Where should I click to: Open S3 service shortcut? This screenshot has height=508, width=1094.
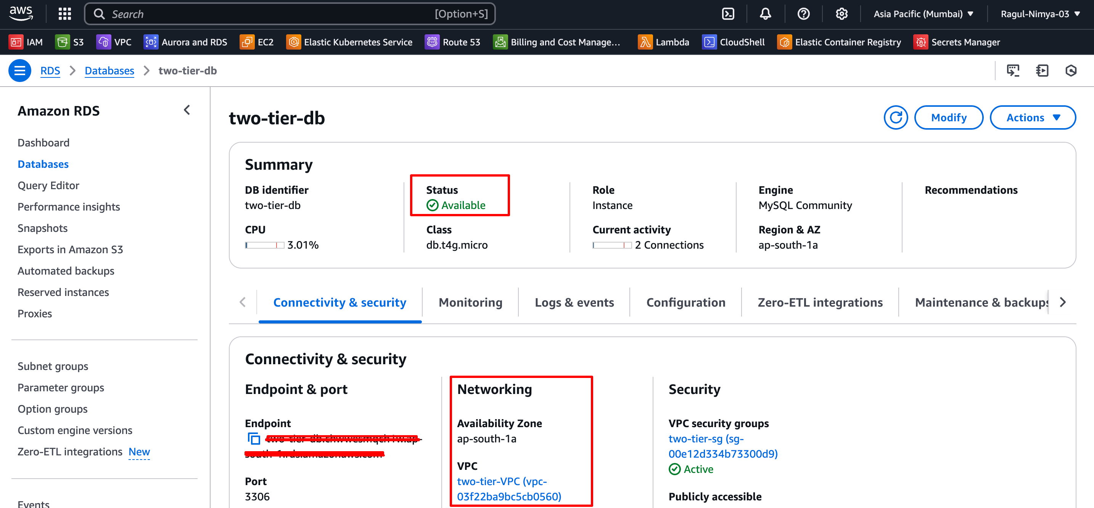tap(69, 42)
